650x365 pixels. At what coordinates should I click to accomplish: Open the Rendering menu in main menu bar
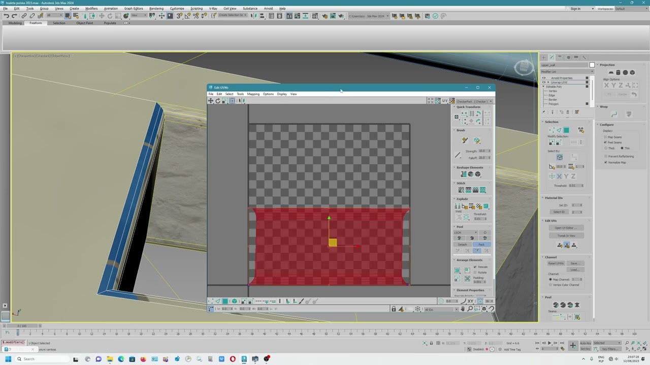click(156, 9)
